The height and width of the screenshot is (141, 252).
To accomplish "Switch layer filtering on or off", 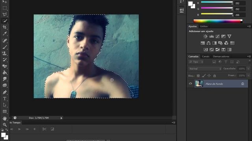I will [x=249, y=61].
